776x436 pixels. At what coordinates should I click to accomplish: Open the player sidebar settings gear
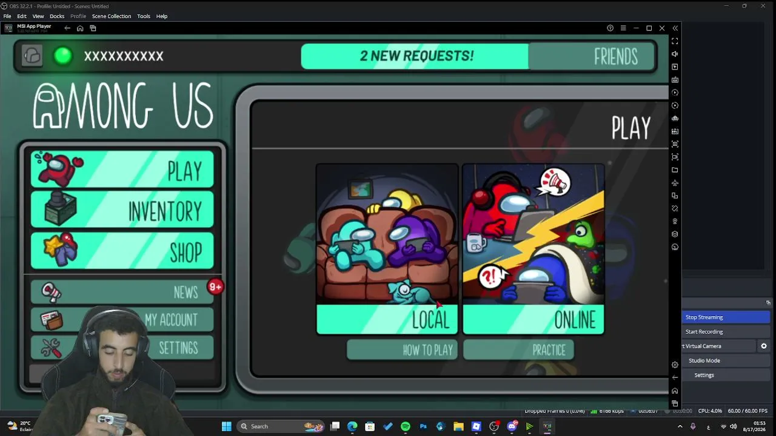pyautogui.click(x=675, y=365)
